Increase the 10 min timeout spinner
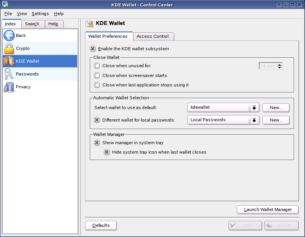The height and width of the screenshot is (237, 305). click(279, 65)
